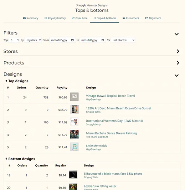Expand the Stores section

click(178, 51)
